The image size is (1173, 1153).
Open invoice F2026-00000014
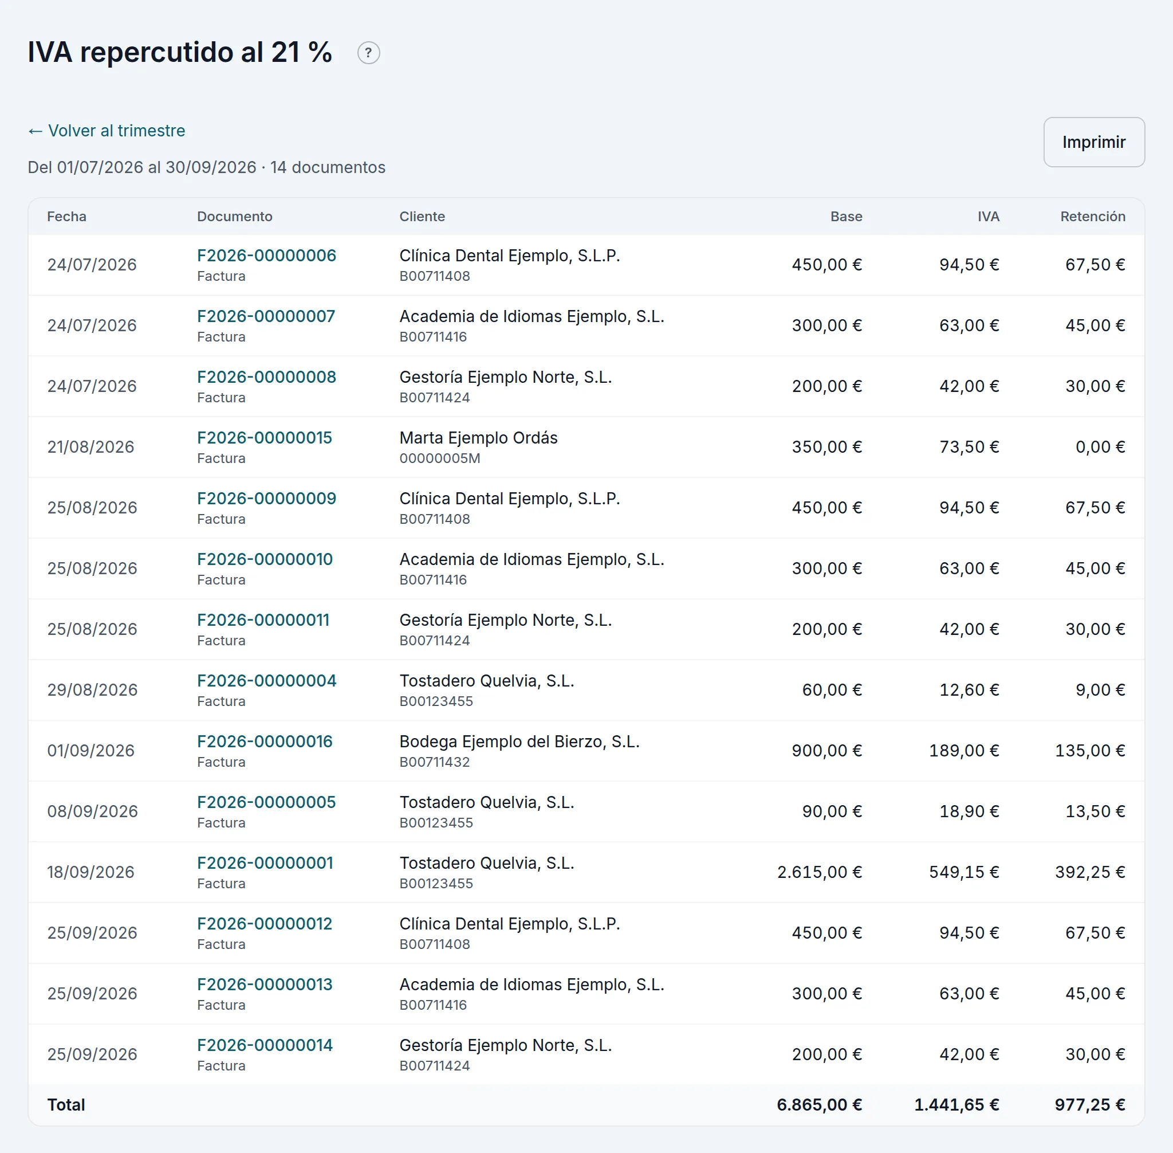[265, 1045]
